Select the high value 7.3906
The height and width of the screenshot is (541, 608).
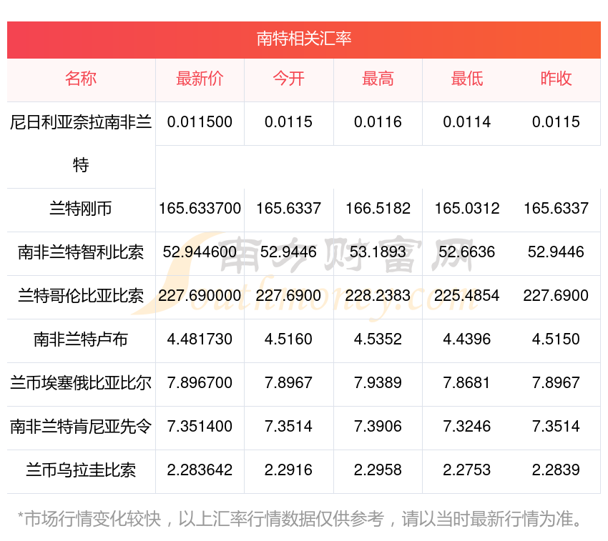(x=378, y=427)
